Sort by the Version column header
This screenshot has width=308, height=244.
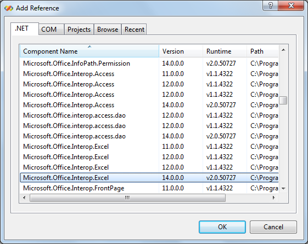(181, 51)
